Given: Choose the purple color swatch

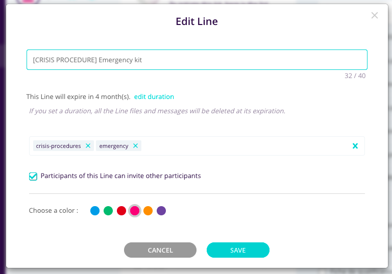Looking at the screenshot, I should click(x=161, y=211).
